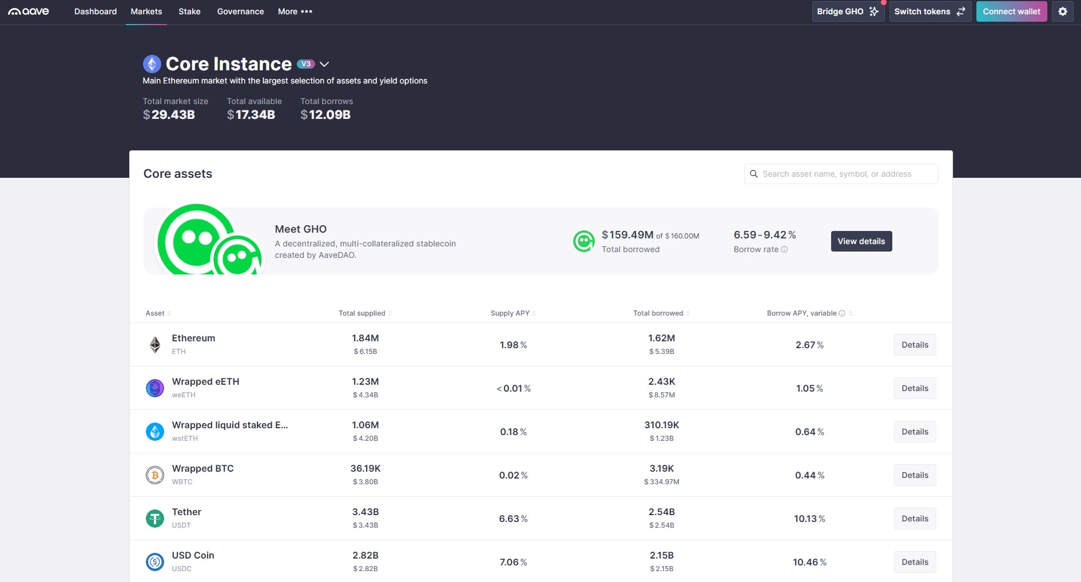Image resolution: width=1081 pixels, height=582 pixels.
Task: Focus the search asset name input
Action: click(x=841, y=174)
